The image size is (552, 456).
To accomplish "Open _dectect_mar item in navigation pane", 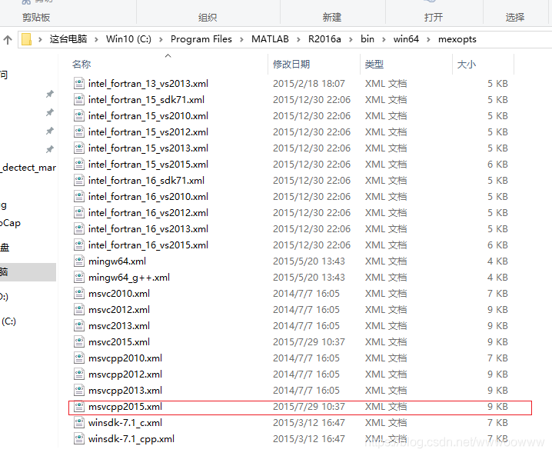I will tap(28, 168).
